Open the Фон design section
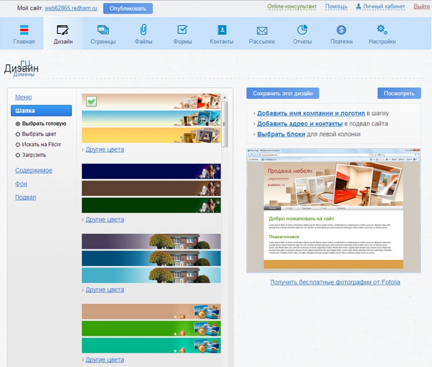The width and height of the screenshot is (432, 367). coord(21,184)
